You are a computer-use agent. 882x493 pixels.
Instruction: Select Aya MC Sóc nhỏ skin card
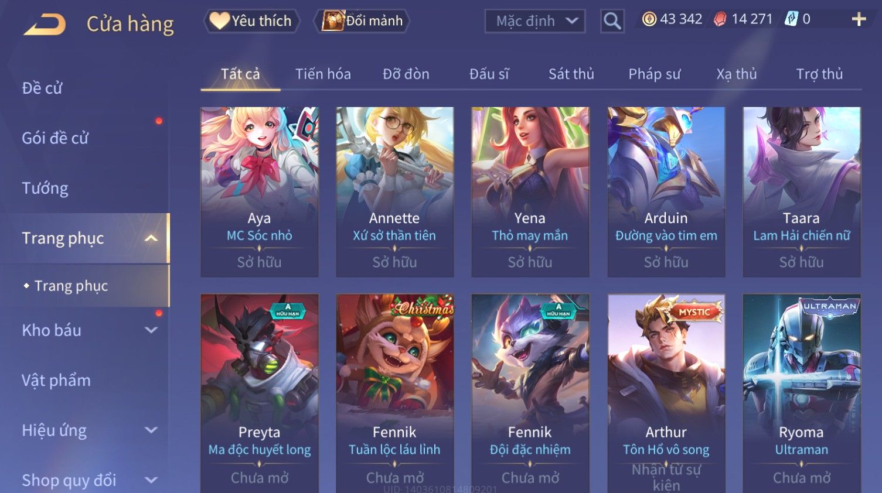pos(260,191)
